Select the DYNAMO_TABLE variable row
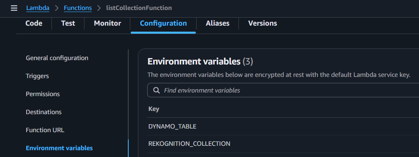Image resolution: width=419 pixels, height=157 pixels. point(283,127)
